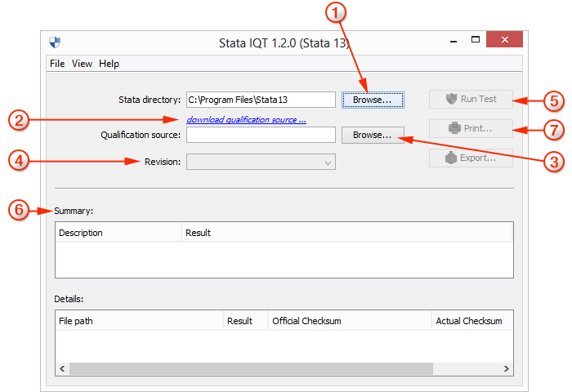Viewport: 572px width, 392px height.
Task: Click the Actual Checksum column header
Action: click(x=472, y=321)
